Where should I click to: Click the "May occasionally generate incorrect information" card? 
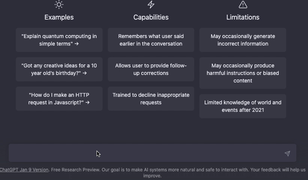click(x=243, y=40)
